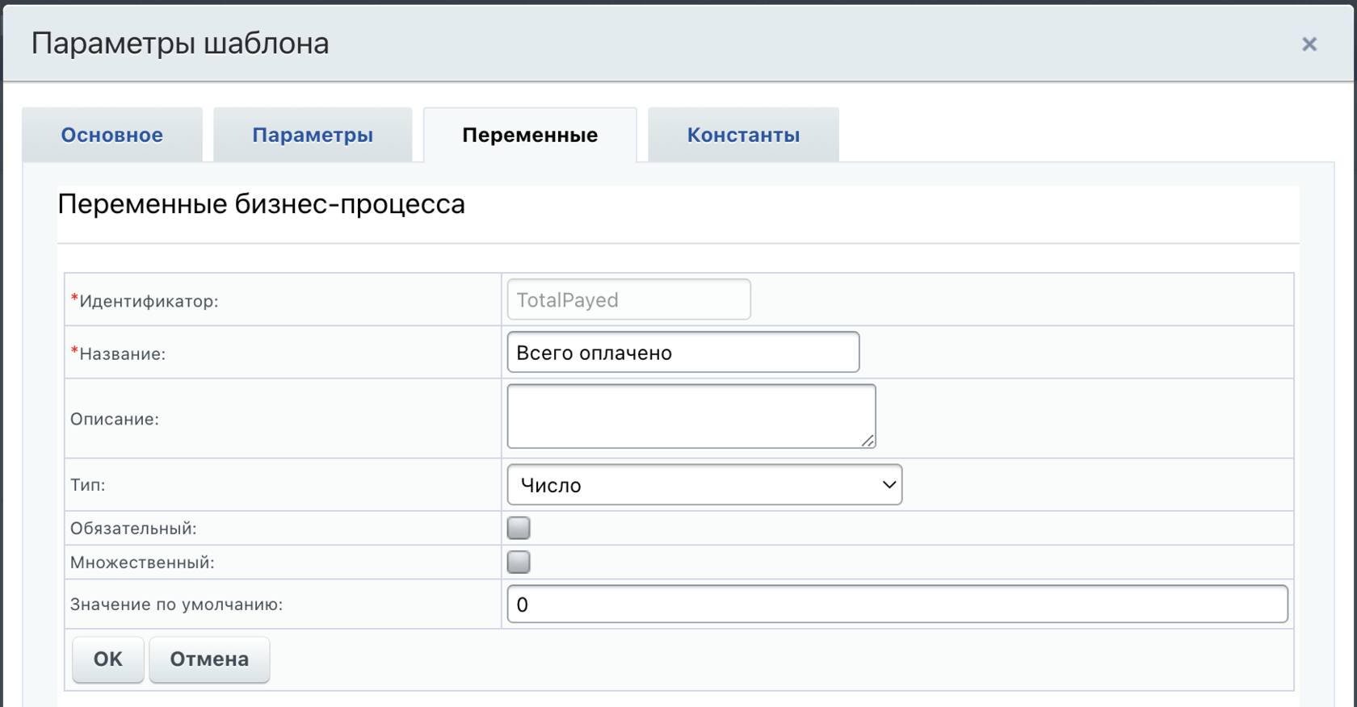Click the Значение по умолчанию input

[x=897, y=605]
